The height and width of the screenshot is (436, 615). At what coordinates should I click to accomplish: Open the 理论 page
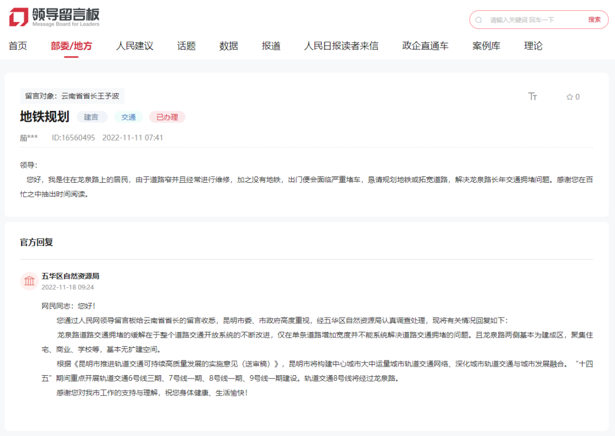tap(533, 46)
